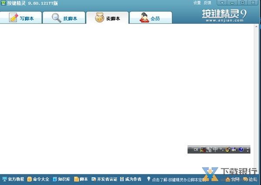Screen dimensions: 261x185
Task: Open the 论坛 link at bottom right
Action: 250,179
